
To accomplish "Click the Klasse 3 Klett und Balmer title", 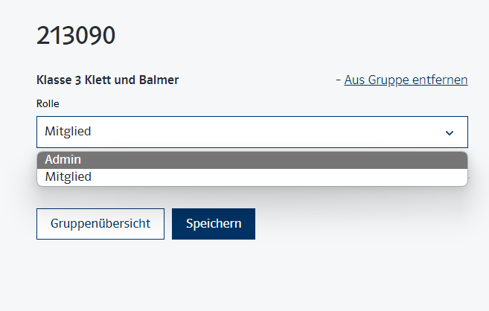I will point(108,80).
